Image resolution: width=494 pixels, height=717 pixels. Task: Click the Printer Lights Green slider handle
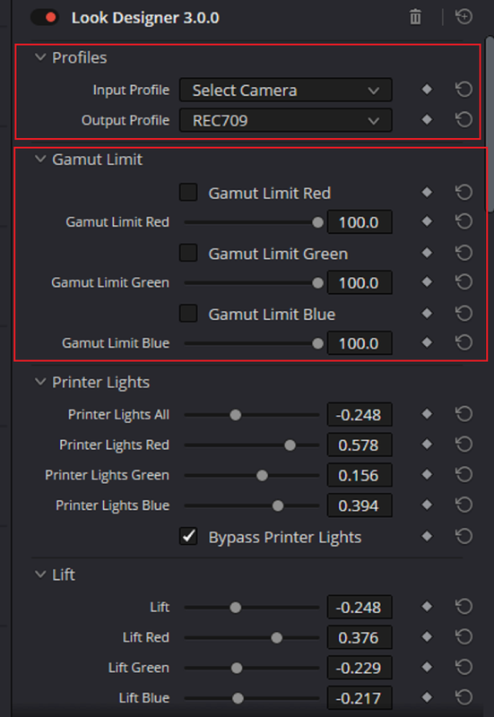coord(262,476)
